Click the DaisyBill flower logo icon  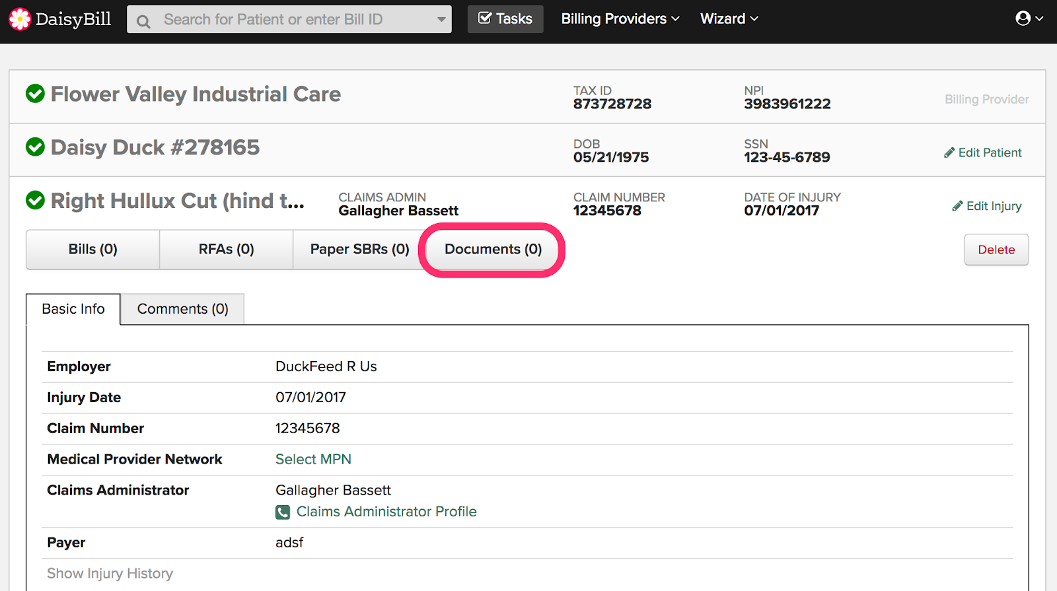[x=20, y=19]
